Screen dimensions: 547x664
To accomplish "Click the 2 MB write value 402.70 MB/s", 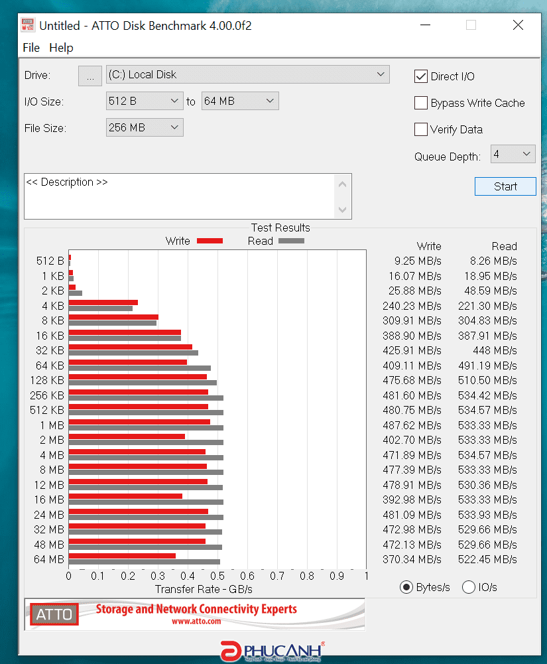I will pyautogui.click(x=412, y=440).
